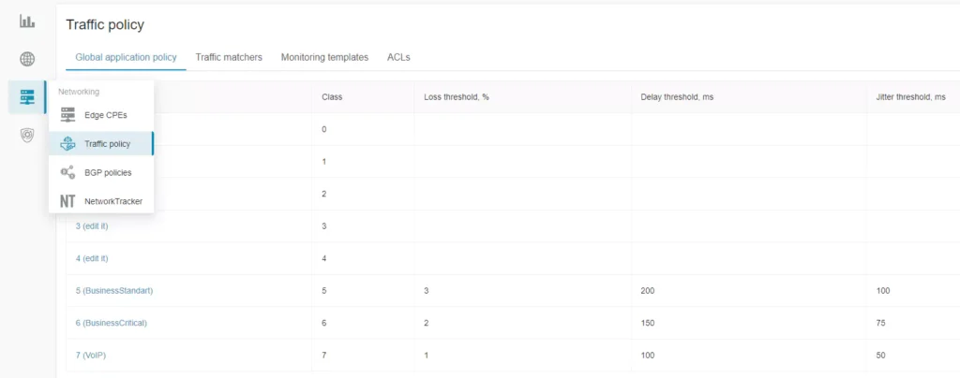Select the Networking servers sidebar icon

(x=27, y=97)
